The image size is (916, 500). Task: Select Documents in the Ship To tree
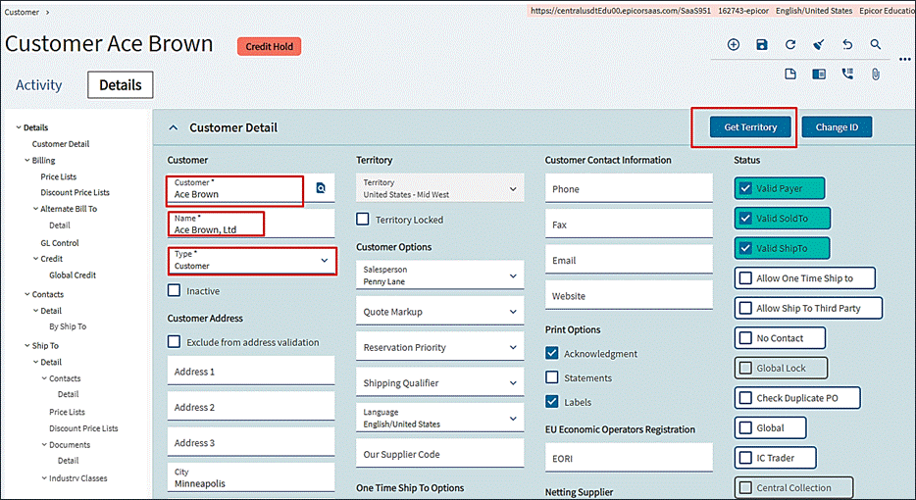pos(70,444)
